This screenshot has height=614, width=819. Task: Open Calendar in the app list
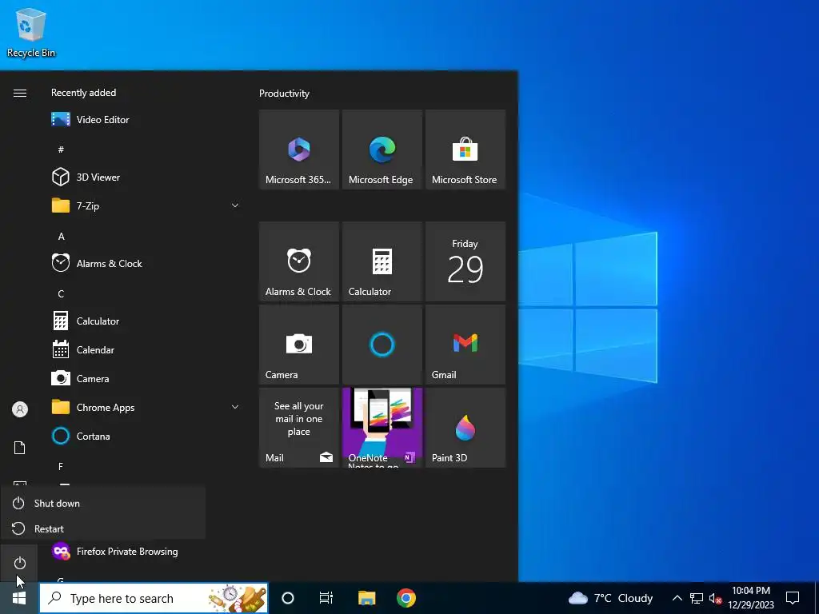[x=146, y=350]
